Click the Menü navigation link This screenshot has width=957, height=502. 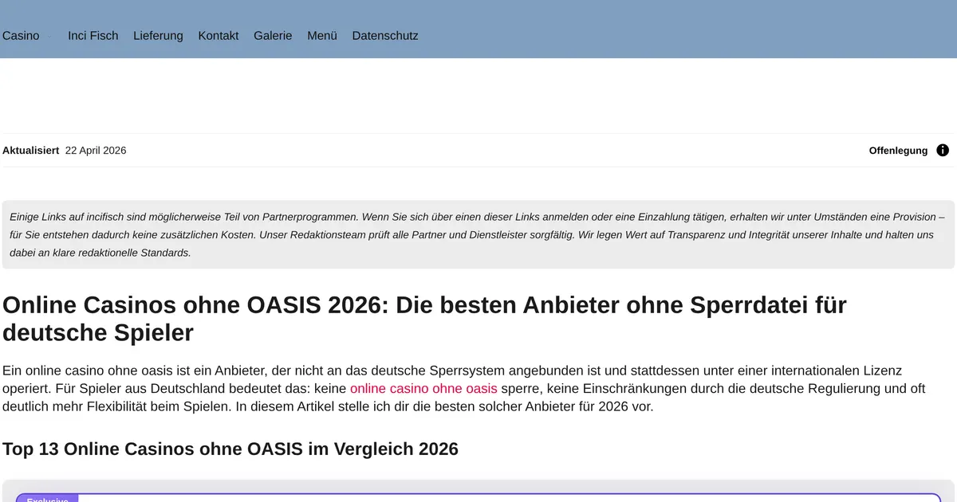(x=322, y=36)
